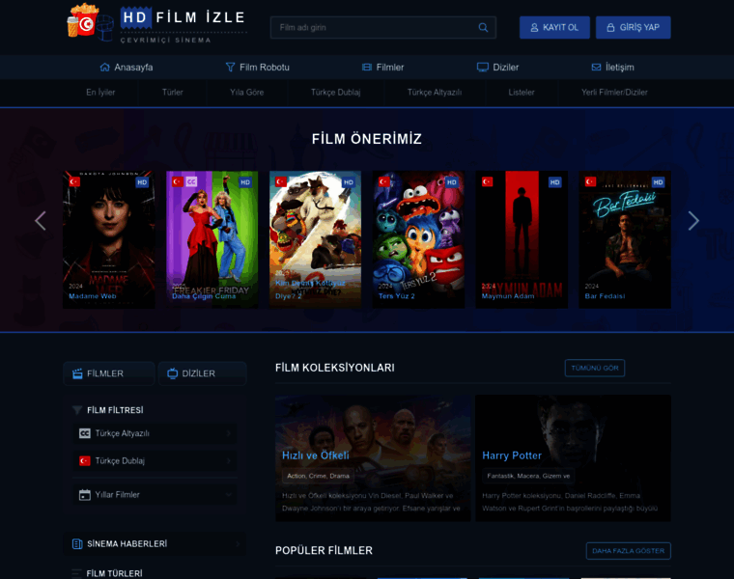Click the home icon beside Anasayfa
The width and height of the screenshot is (734, 579).
pos(105,68)
